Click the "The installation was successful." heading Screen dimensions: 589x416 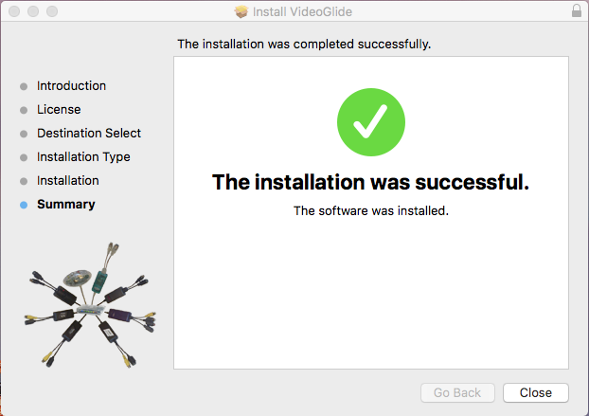pos(370,181)
